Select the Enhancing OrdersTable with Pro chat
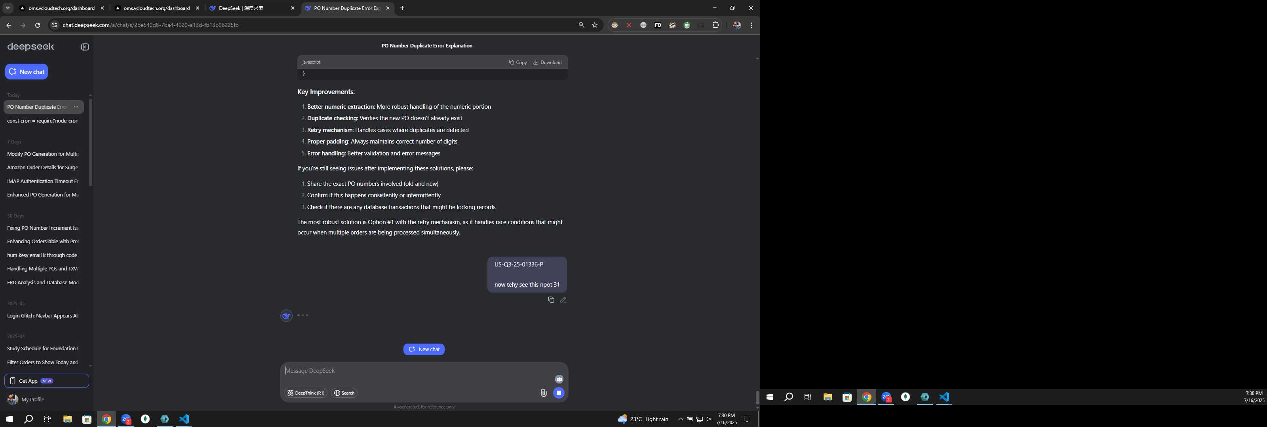This screenshot has height=427, width=1267. tap(43, 242)
